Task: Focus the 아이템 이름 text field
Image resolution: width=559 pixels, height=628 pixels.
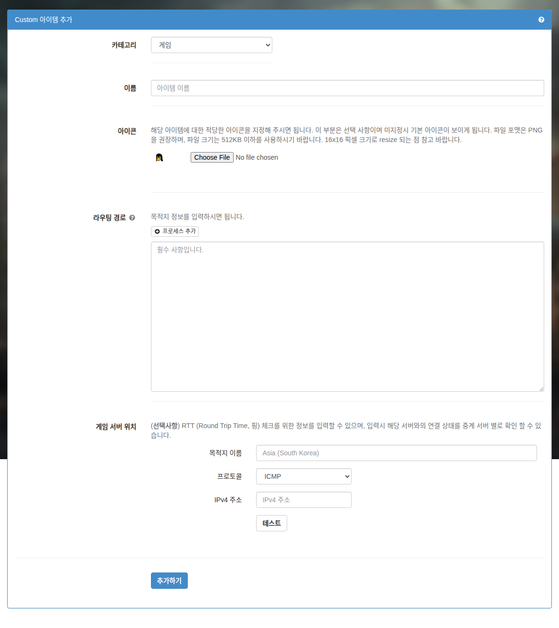Action: coord(347,88)
